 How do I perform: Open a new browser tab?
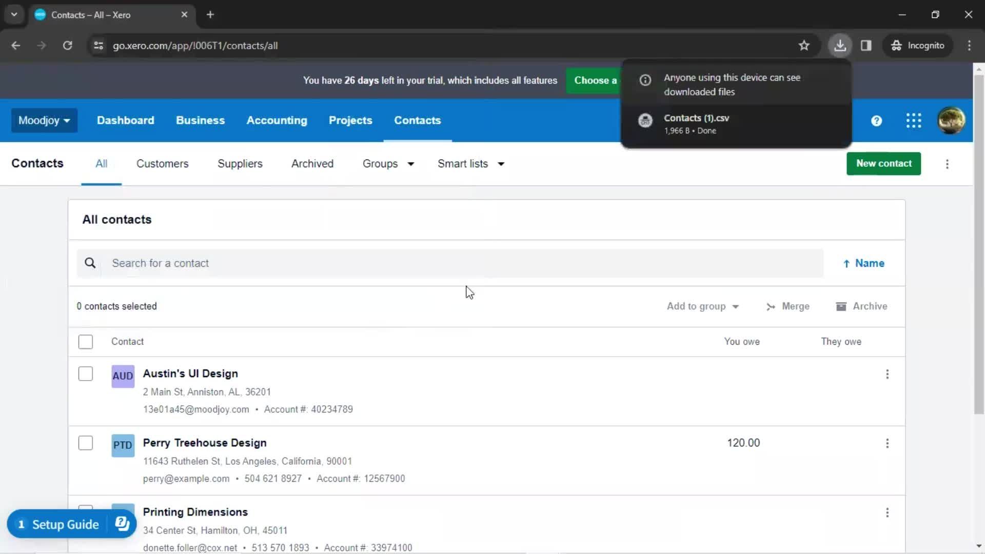point(210,15)
